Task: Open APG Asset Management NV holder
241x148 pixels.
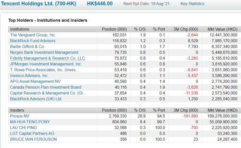Action: [35, 81]
